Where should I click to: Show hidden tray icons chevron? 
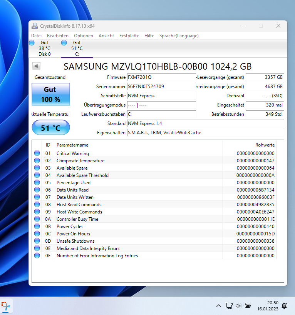coord(219,306)
